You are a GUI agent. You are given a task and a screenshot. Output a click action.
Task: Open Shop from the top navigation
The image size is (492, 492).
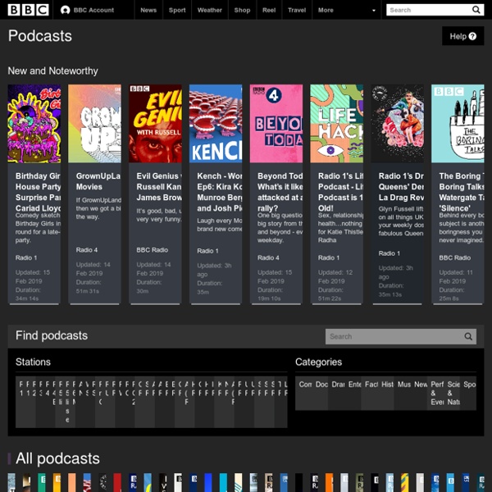pos(242,10)
